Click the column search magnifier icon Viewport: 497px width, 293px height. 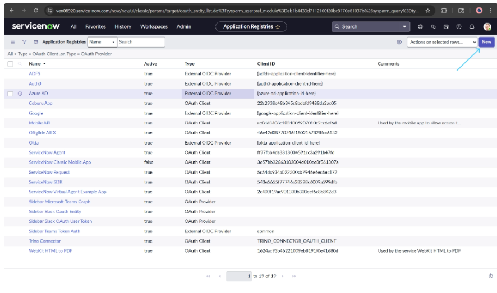[20, 64]
